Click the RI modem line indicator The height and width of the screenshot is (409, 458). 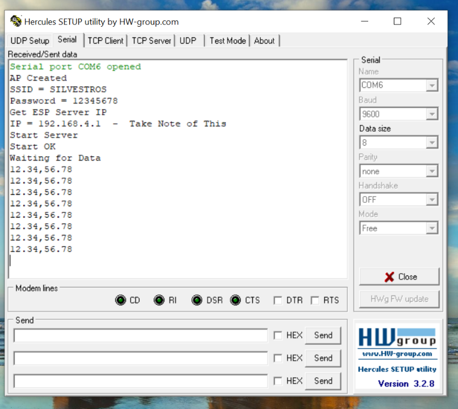tap(159, 300)
